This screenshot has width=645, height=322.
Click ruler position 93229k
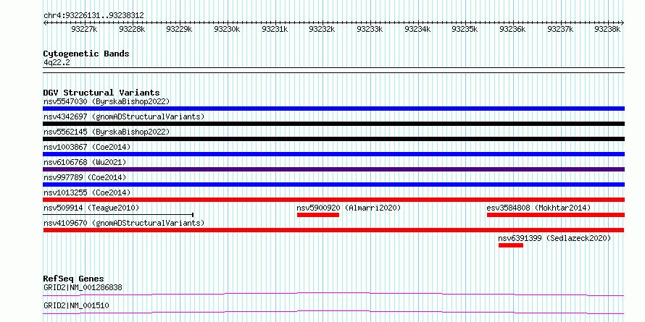tap(179, 29)
